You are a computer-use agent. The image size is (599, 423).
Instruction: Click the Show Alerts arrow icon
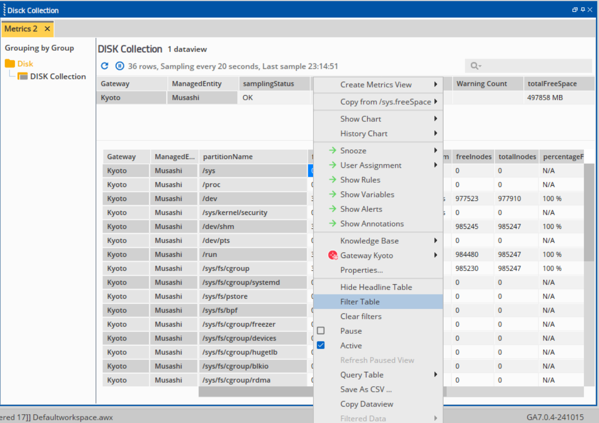pos(333,209)
